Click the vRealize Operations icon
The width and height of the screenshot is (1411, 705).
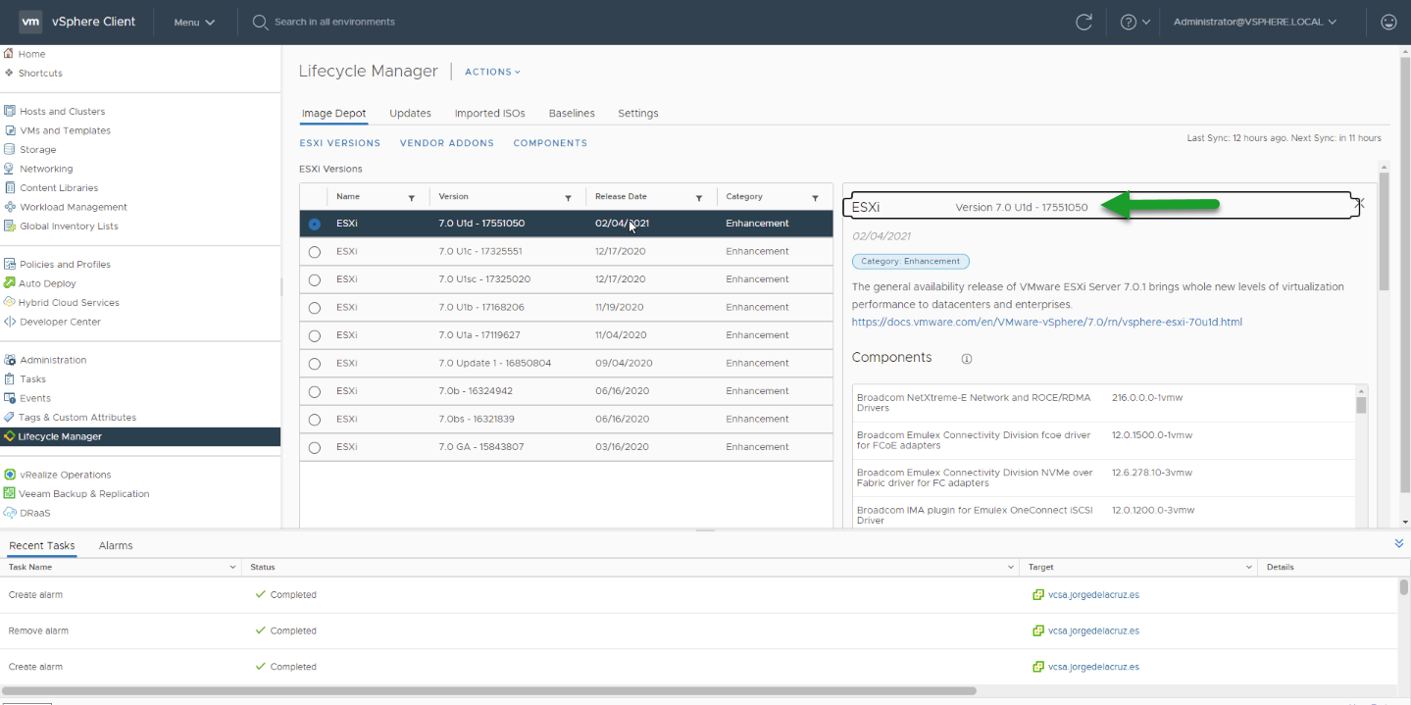[10, 475]
